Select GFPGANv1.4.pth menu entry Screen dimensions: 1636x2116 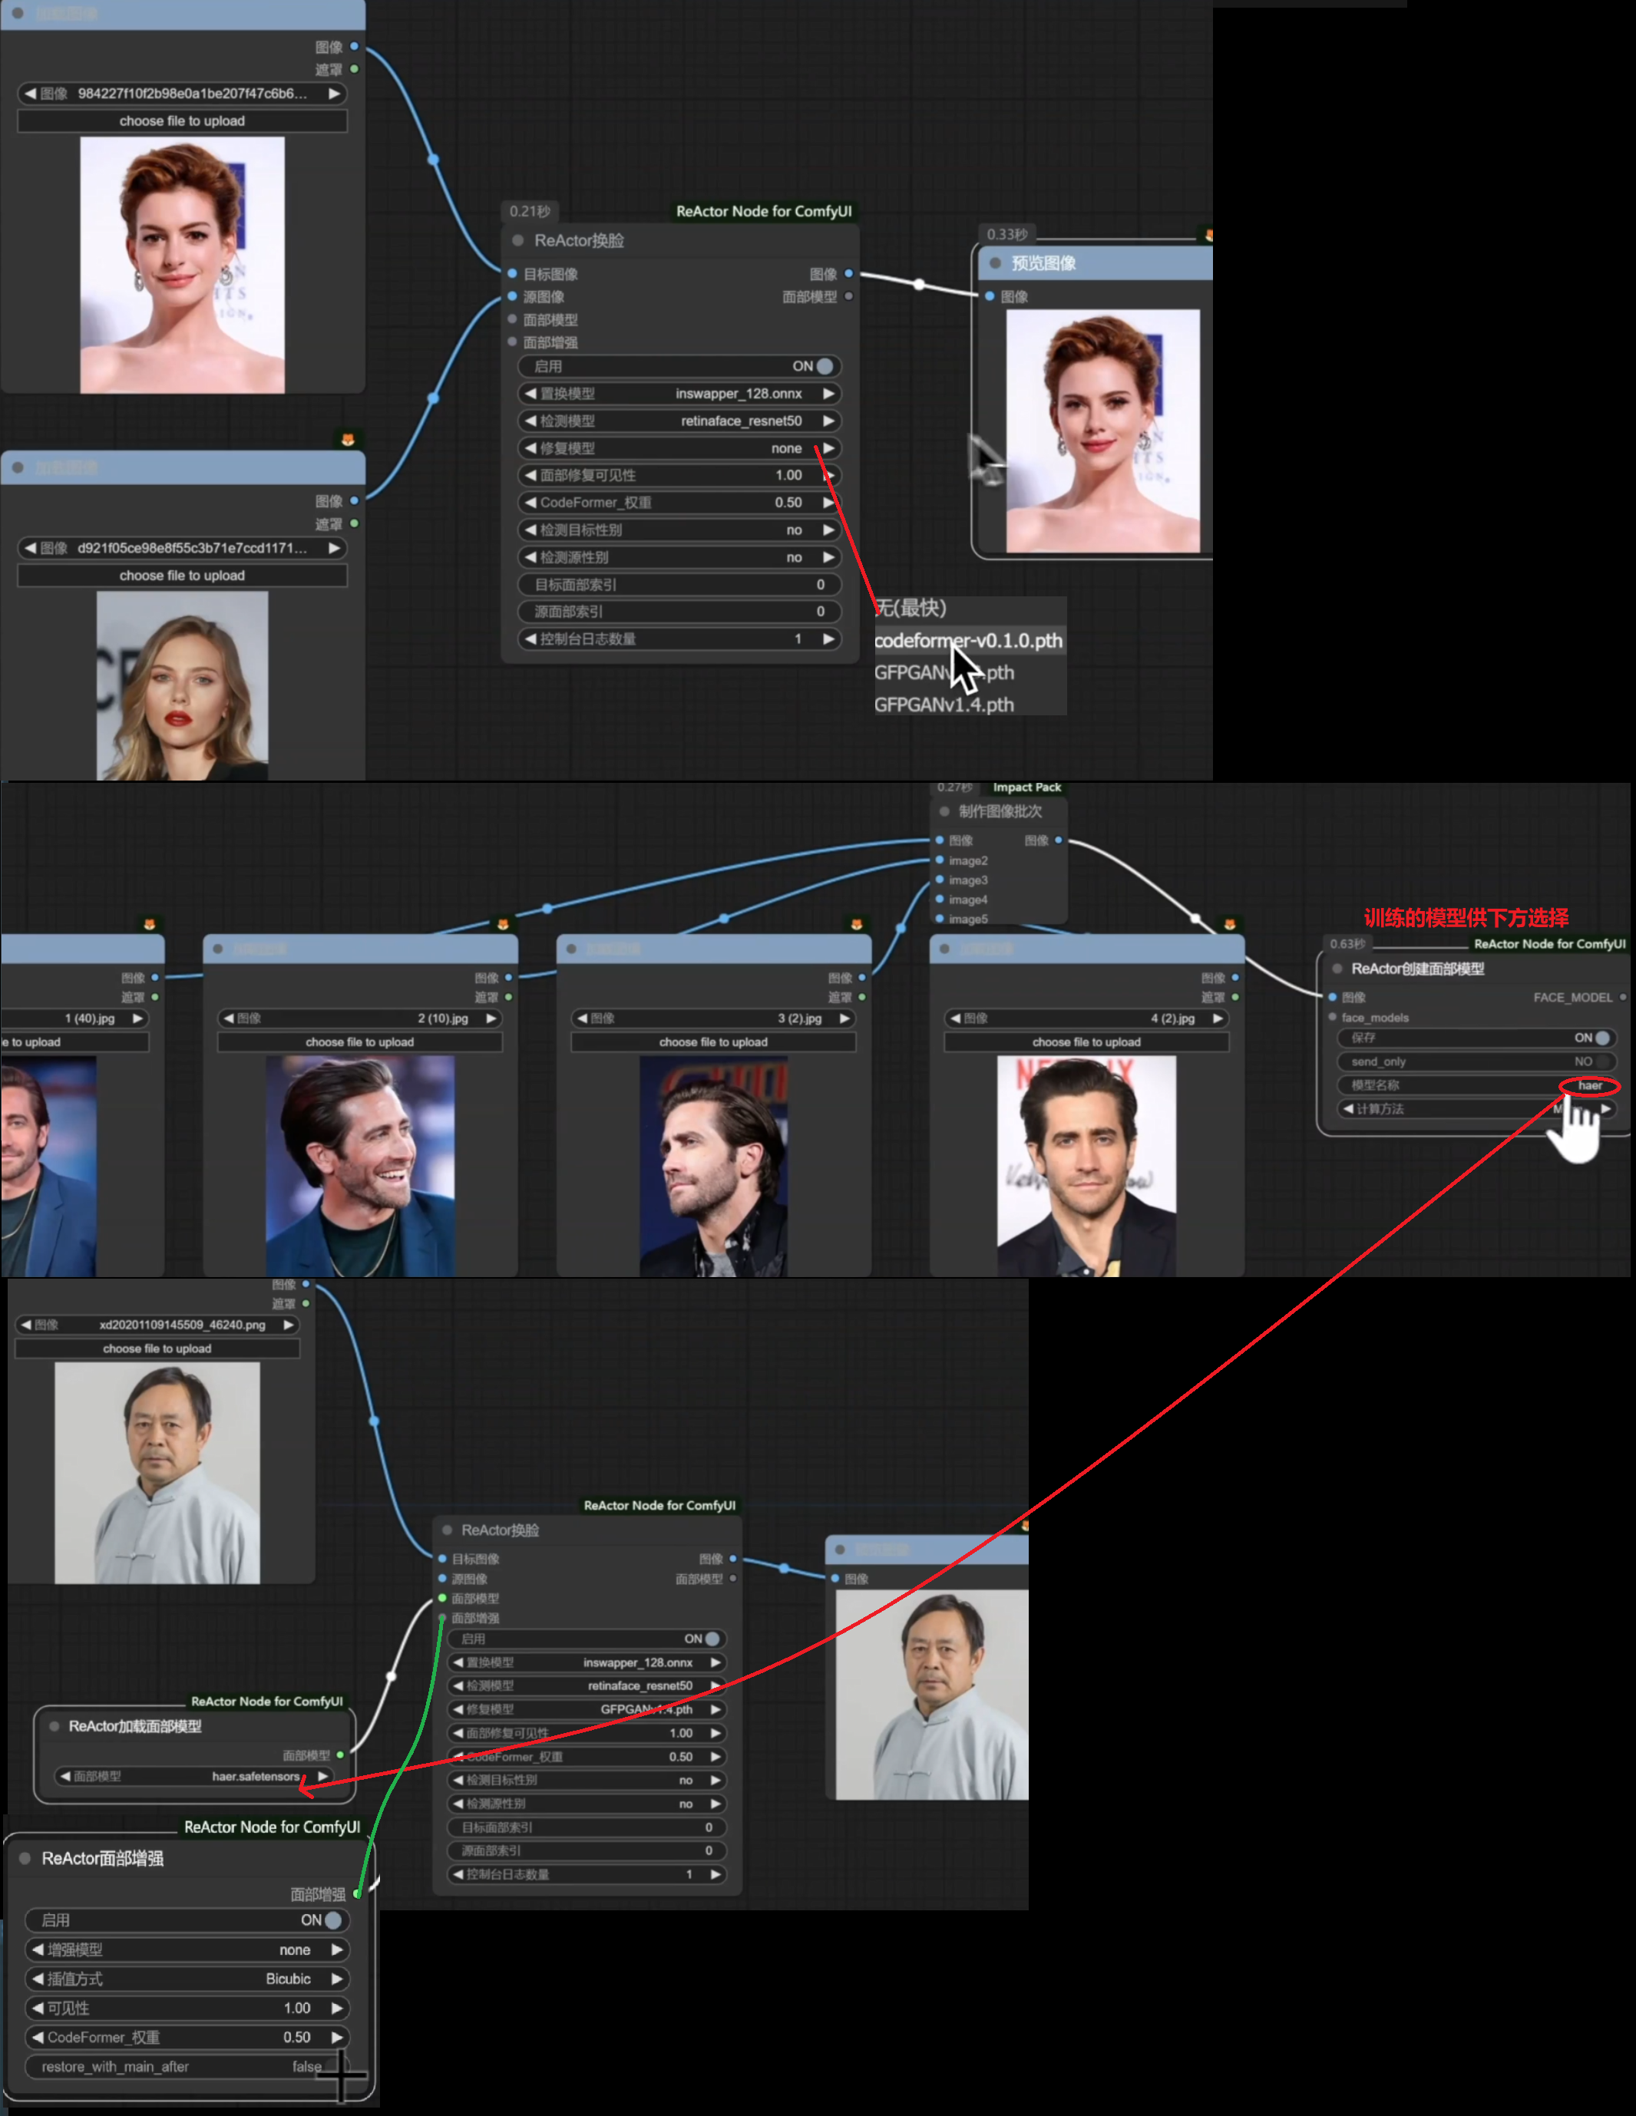click(x=944, y=705)
